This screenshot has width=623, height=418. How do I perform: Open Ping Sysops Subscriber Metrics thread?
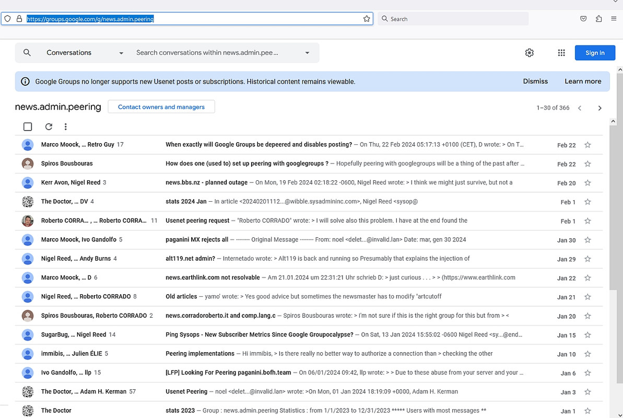[x=309, y=335]
